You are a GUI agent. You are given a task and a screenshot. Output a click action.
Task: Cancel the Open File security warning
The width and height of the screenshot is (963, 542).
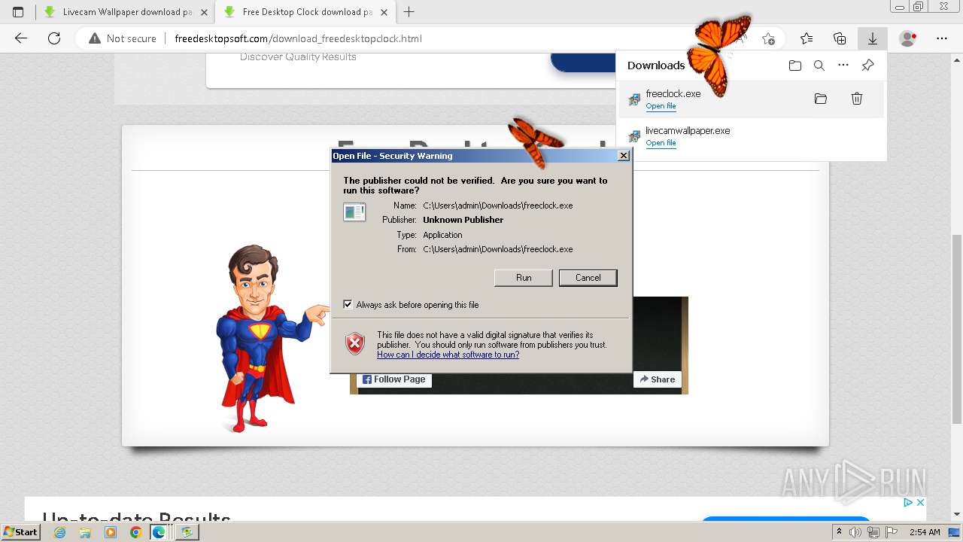click(588, 278)
